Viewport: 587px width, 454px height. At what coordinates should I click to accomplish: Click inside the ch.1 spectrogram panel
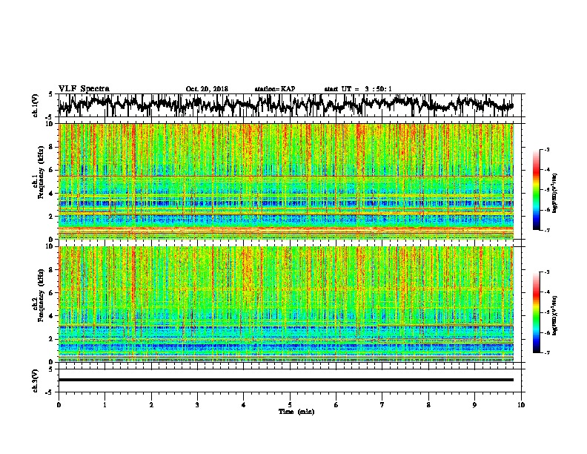pos(286,181)
